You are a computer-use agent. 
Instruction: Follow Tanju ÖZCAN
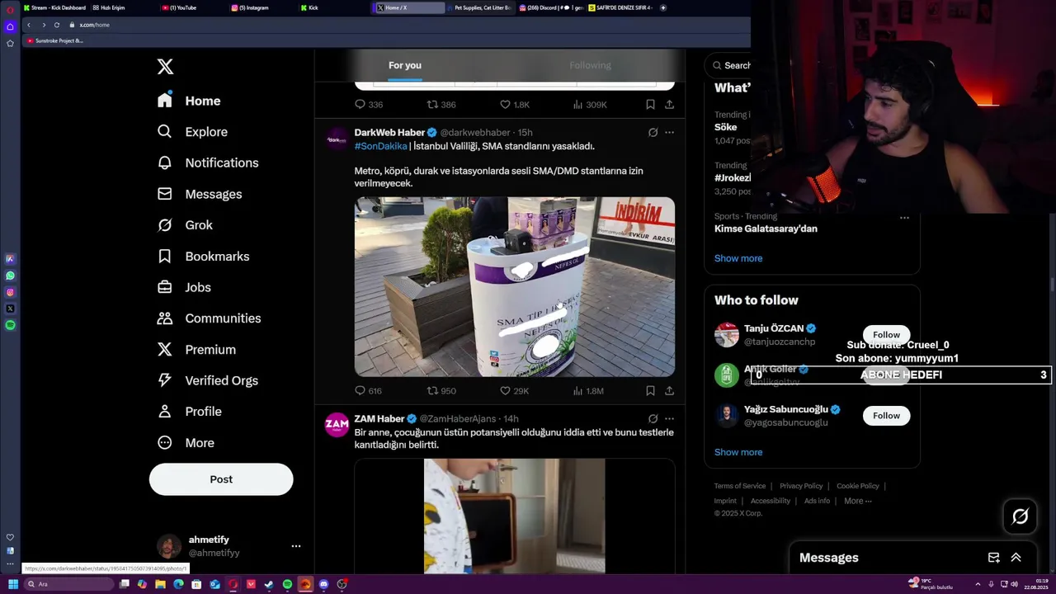tap(886, 335)
